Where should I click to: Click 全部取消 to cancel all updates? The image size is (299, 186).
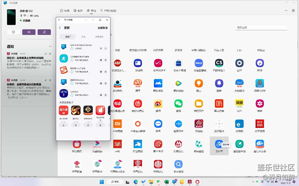point(102,28)
